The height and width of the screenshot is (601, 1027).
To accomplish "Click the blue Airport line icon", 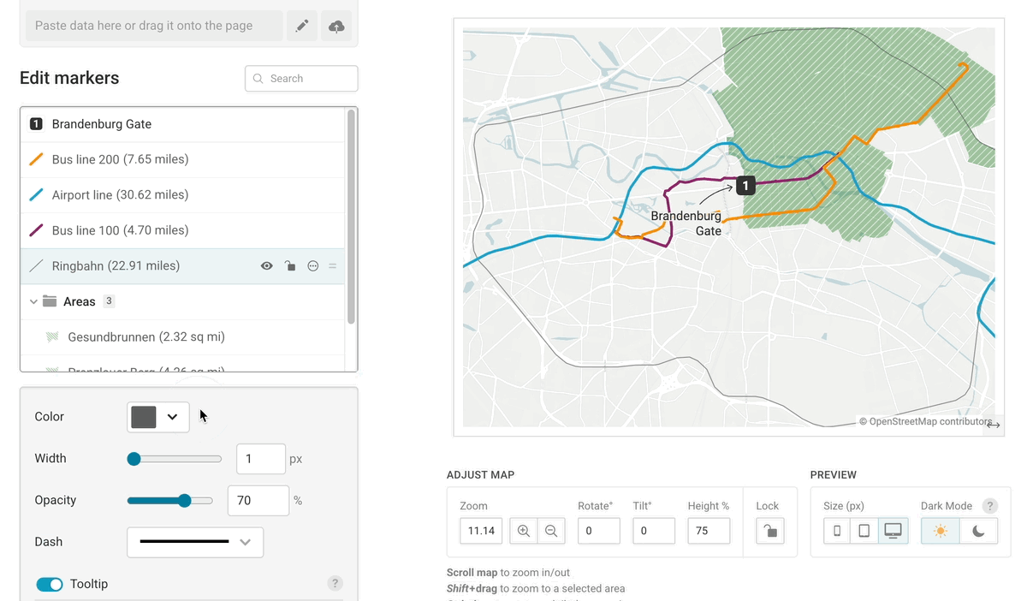I will [x=36, y=195].
